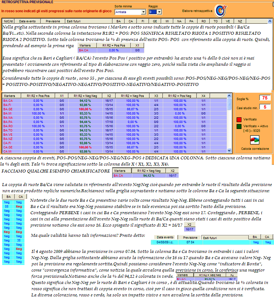Click the 04/08/09 i.c. date cell
The image size is (274, 307).
[x=165, y=242]
